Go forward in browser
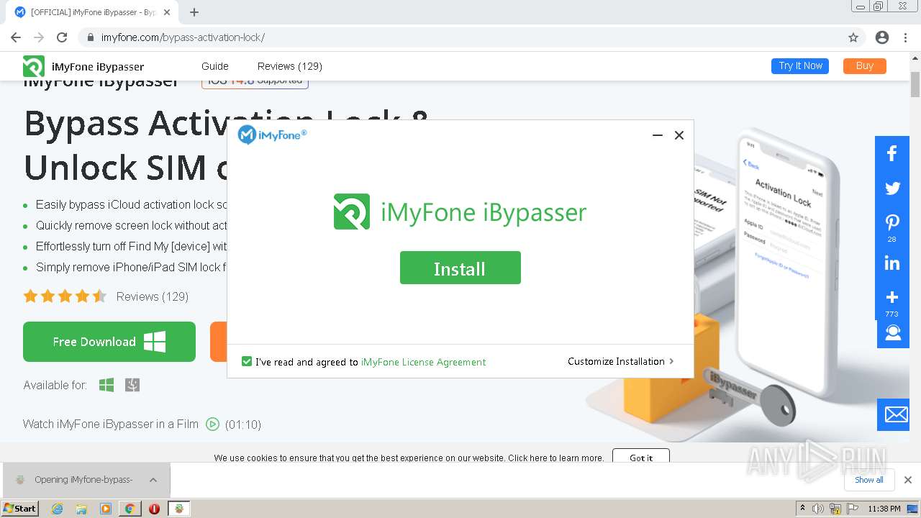The image size is (921, 518). tap(39, 37)
